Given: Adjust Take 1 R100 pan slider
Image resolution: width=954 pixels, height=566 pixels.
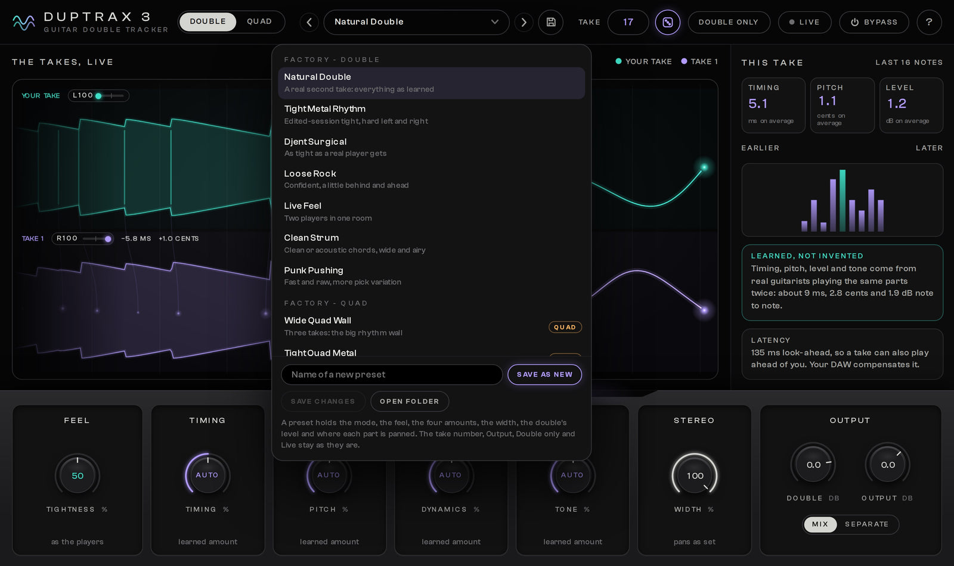Looking at the screenshot, I should (x=96, y=238).
